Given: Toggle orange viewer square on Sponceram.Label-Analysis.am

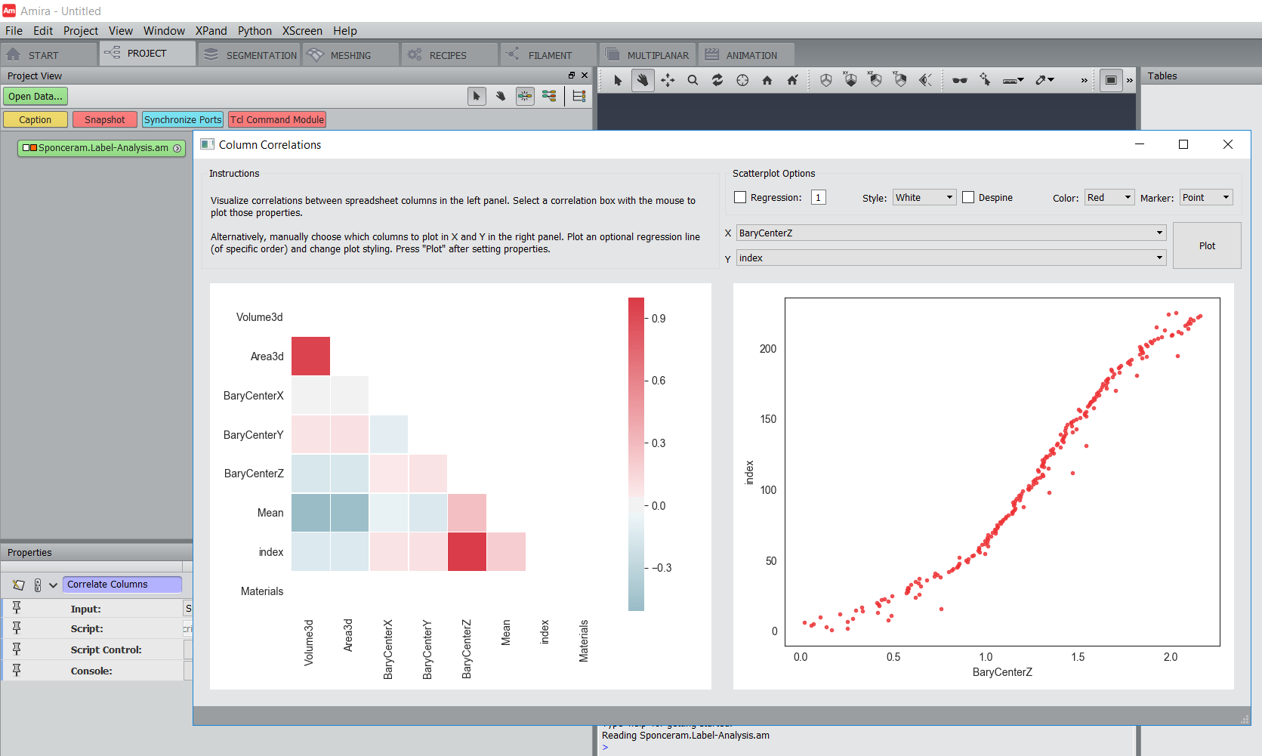Looking at the screenshot, I should 33,148.
